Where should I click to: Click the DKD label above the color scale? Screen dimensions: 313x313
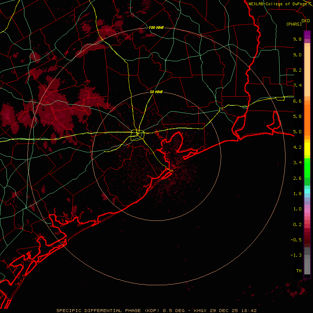[306, 21]
